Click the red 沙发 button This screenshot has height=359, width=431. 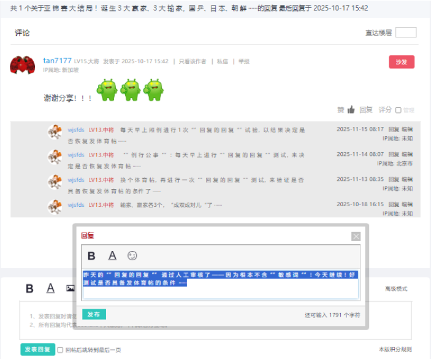click(402, 62)
